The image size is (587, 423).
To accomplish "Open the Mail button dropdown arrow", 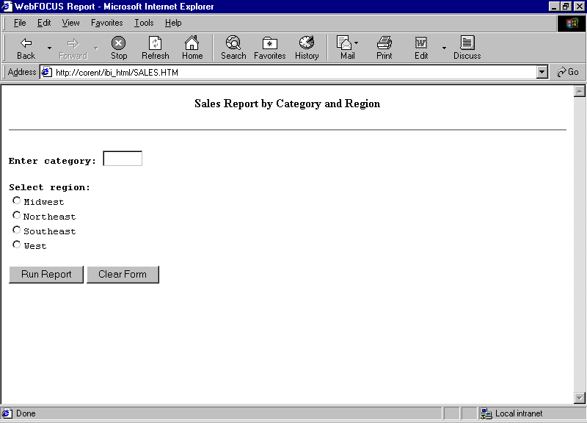I will coord(357,43).
